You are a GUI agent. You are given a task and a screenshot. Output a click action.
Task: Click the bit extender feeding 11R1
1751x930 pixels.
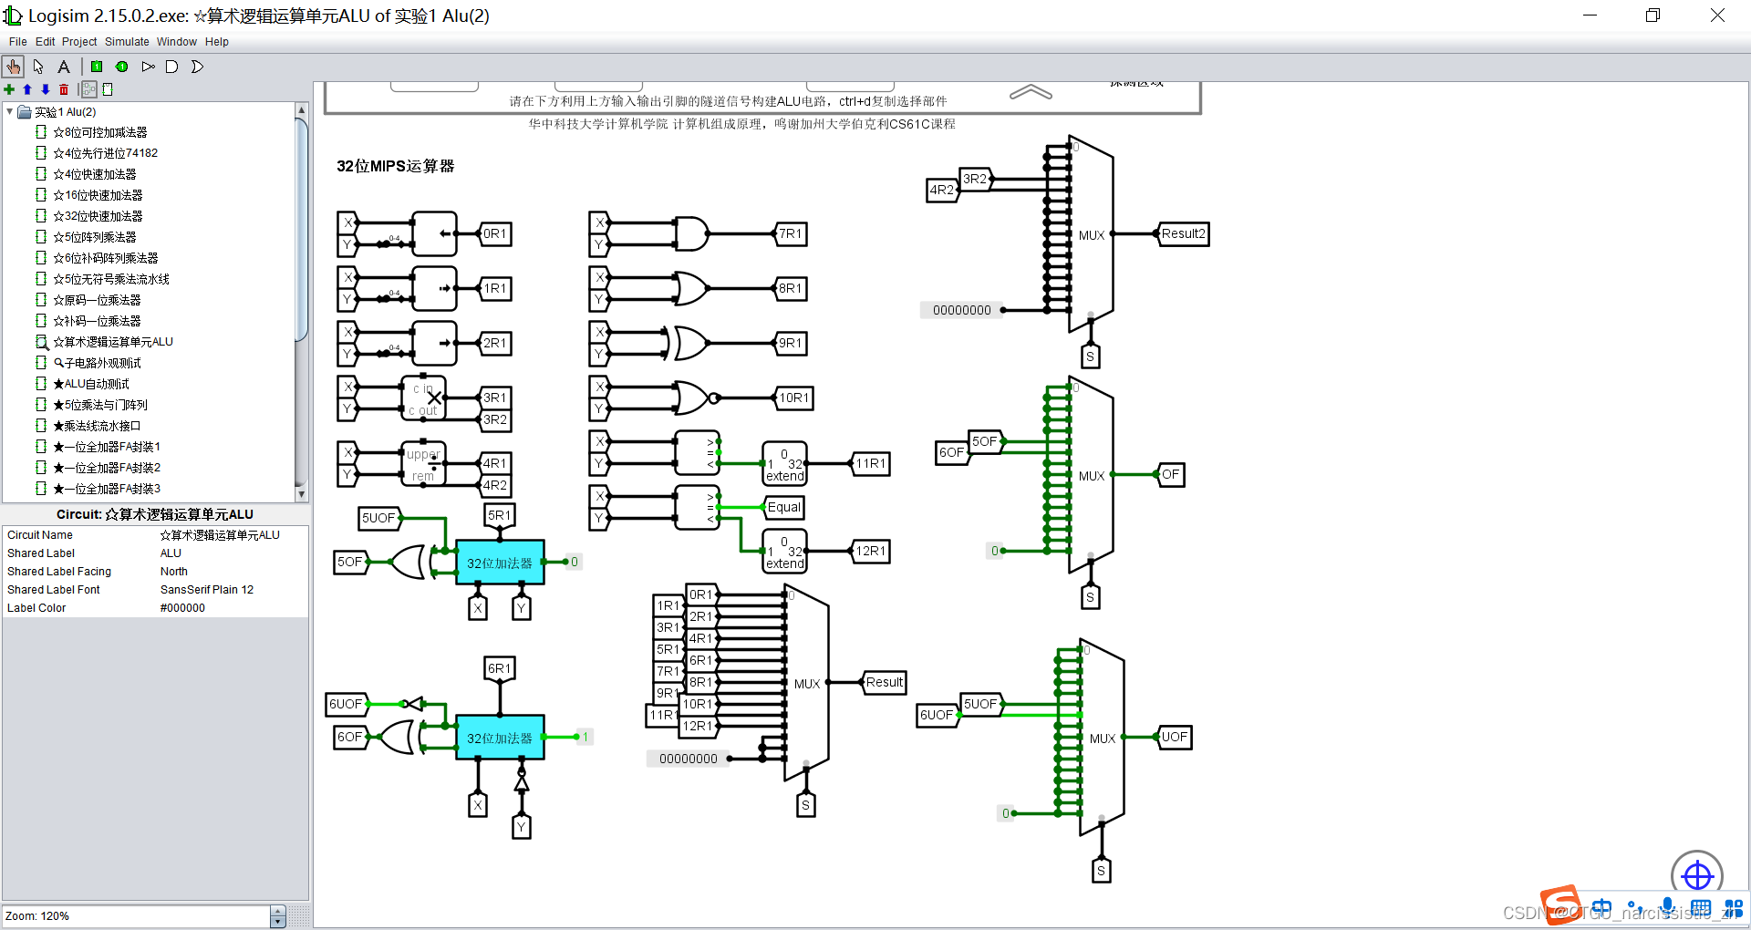tap(784, 464)
